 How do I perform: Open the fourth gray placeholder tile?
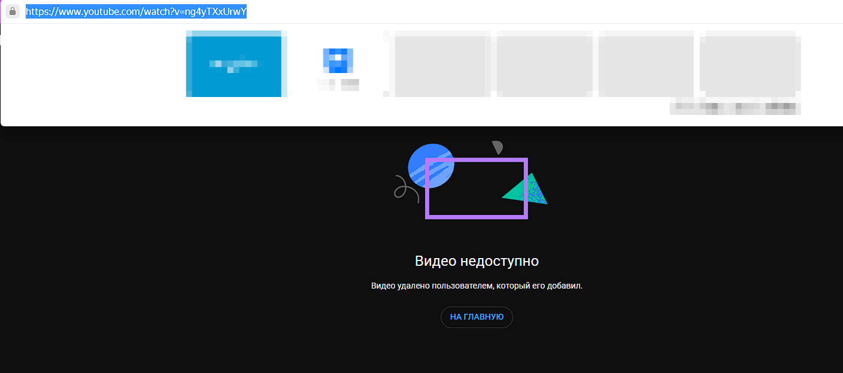click(750, 65)
